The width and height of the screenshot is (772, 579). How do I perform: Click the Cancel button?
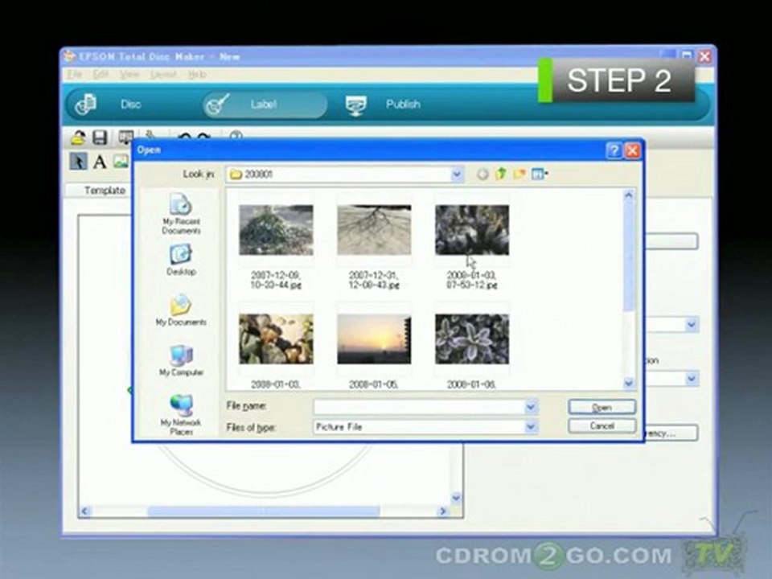point(602,426)
